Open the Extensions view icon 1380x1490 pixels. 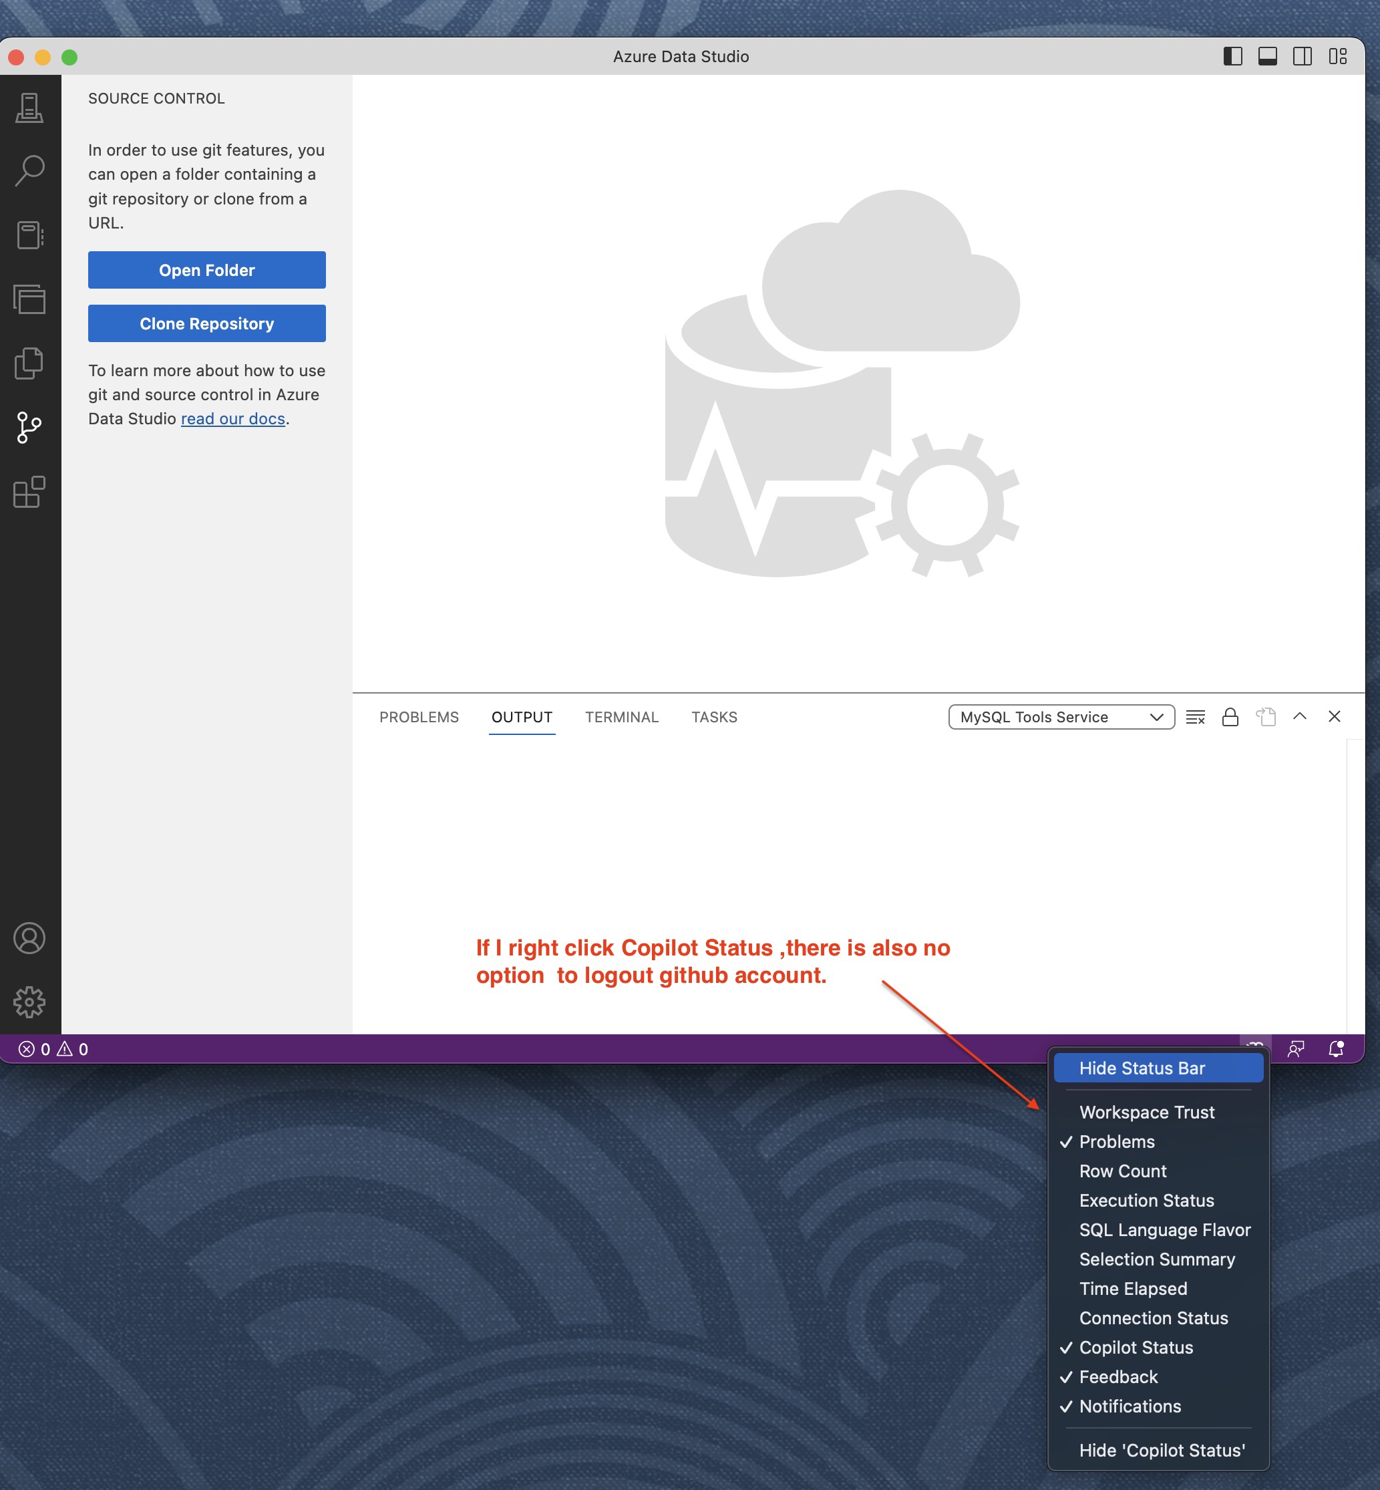[x=29, y=492]
